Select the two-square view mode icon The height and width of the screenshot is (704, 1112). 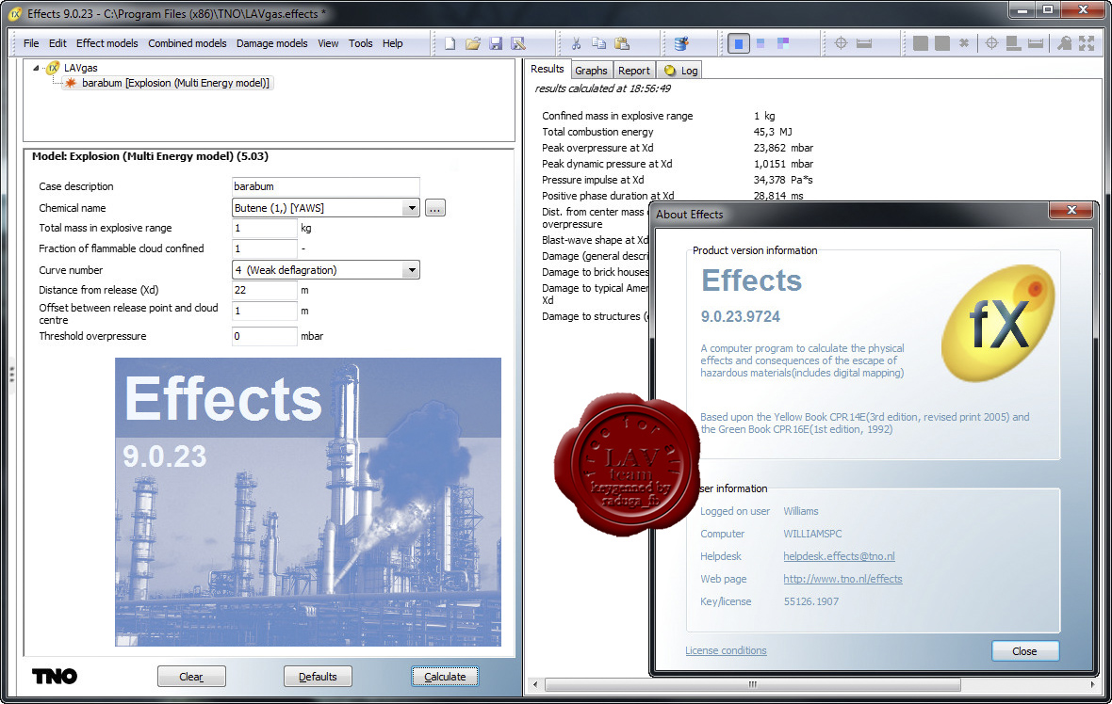pos(760,44)
